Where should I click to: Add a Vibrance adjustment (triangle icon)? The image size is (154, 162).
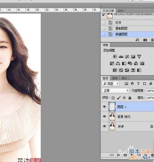139,57
